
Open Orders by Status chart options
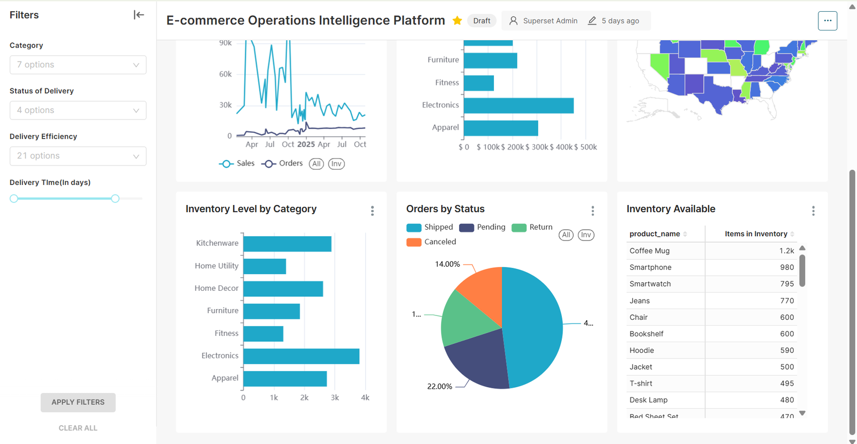tap(592, 211)
